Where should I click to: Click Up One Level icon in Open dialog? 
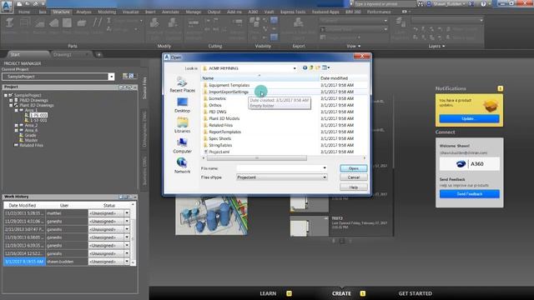(311, 68)
